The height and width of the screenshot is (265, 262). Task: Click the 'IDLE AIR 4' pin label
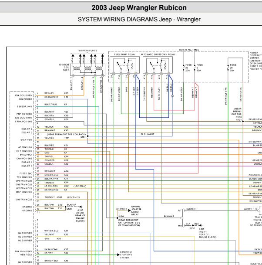click(27, 166)
